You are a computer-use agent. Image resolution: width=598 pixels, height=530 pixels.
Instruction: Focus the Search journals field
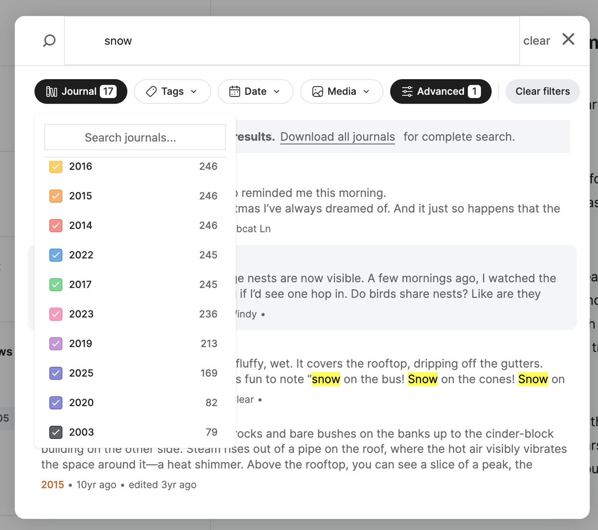tap(135, 137)
